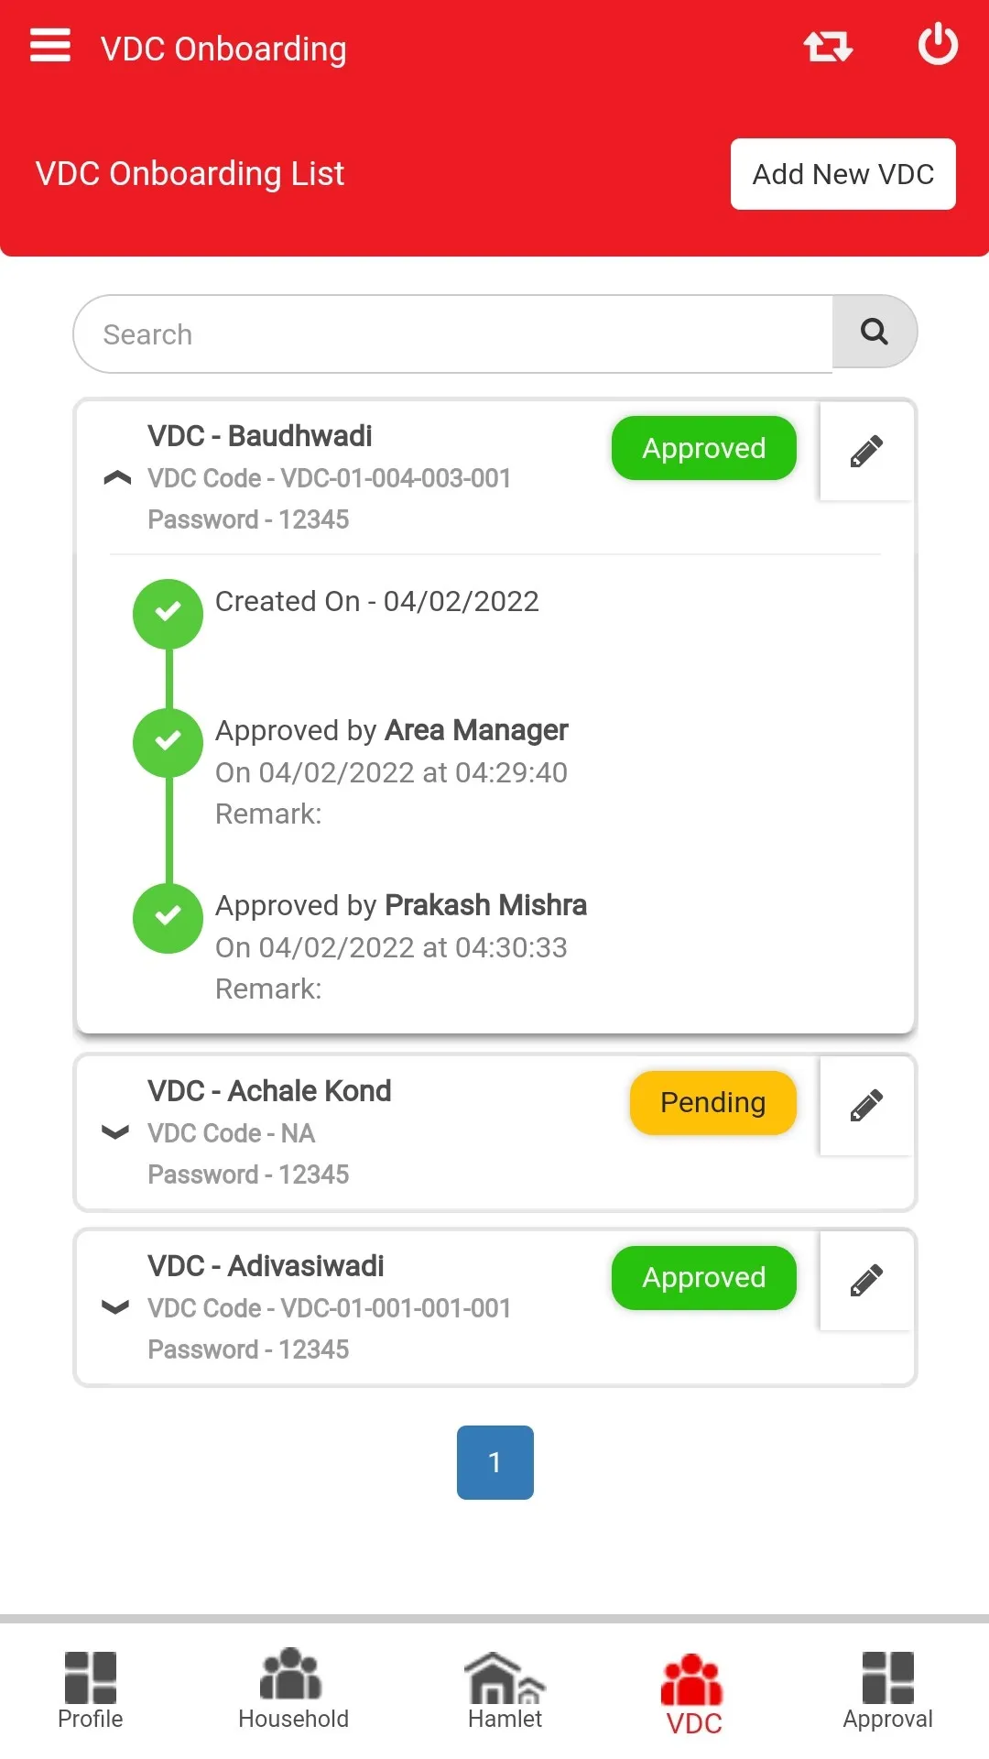Switch to the Profile tab

90,1689
